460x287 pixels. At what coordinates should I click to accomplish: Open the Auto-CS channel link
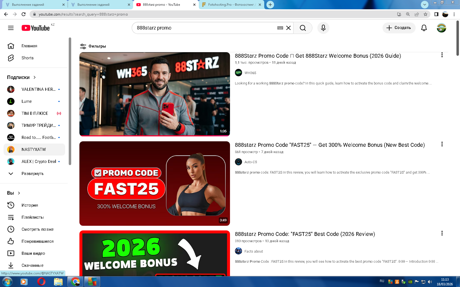coord(251,162)
